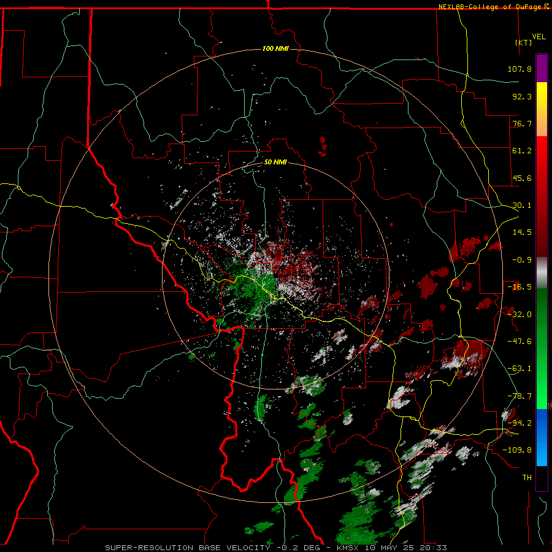Click the 107.8 legend value

[519, 69]
